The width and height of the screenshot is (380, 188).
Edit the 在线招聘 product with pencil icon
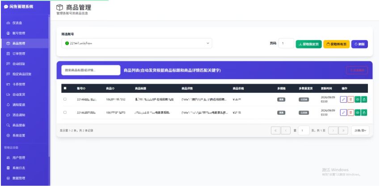click(343, 99)
